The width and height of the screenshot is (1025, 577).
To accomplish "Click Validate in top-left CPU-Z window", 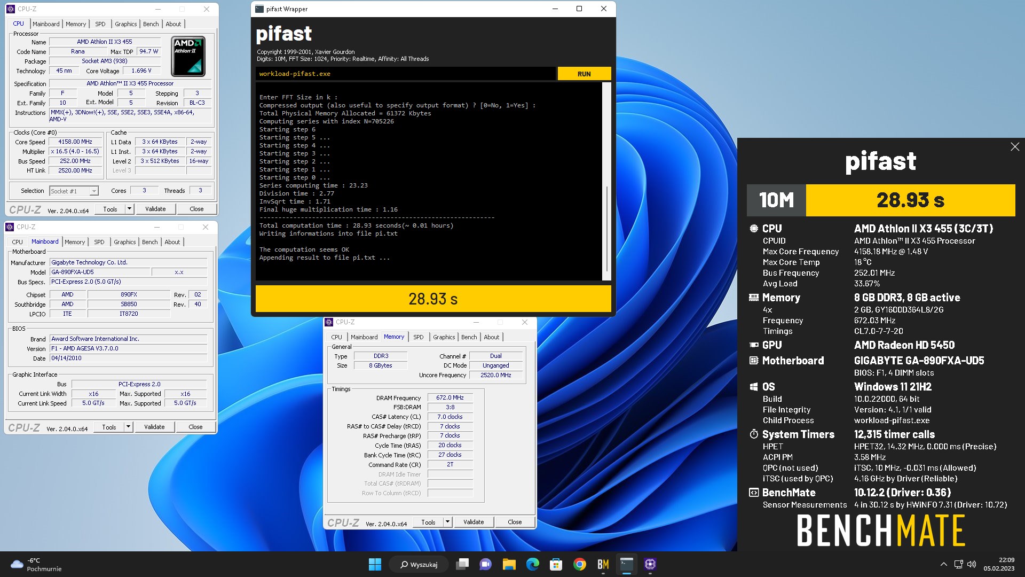I will tap(155, 209).
